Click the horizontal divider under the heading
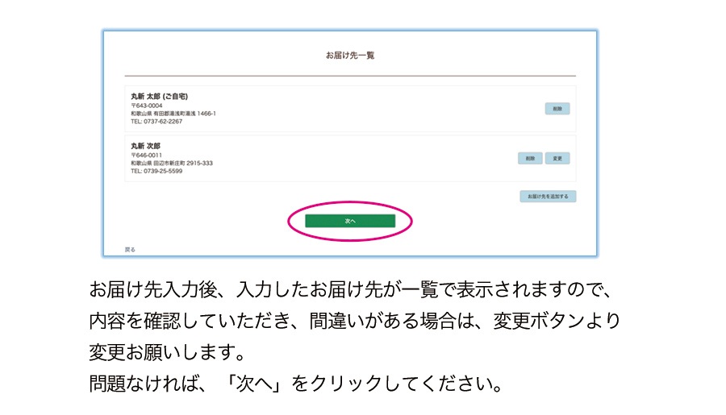This screenshot has height=415, width=726. point(350,76)
